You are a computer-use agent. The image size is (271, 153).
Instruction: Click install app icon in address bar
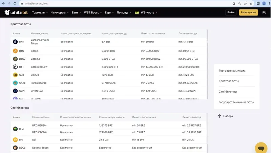234,3
